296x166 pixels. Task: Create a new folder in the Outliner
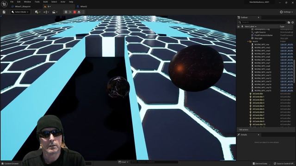click(x=289, y=23)
